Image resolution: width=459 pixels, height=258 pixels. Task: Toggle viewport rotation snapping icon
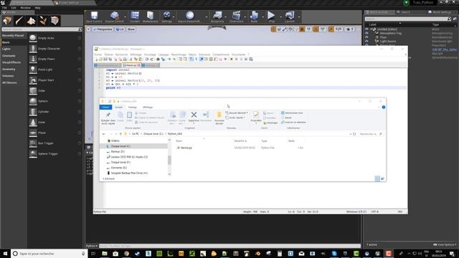point(316,29)
